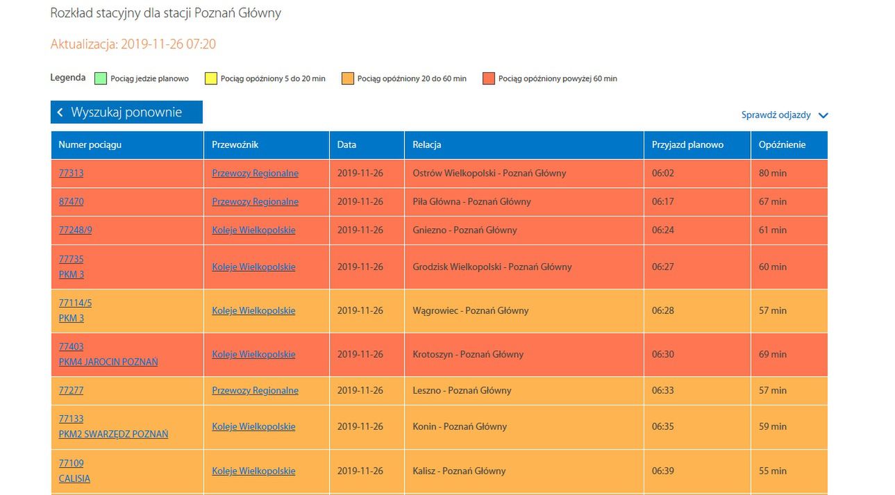The width and height of the screenshot is (895, 495).
Task: Click the 06:02 planned arrival cell
Action: (x=697, y=174)
